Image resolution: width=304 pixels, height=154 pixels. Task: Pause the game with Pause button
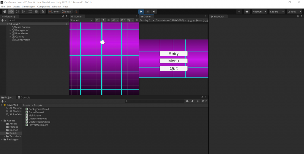(x=147, y=12)
